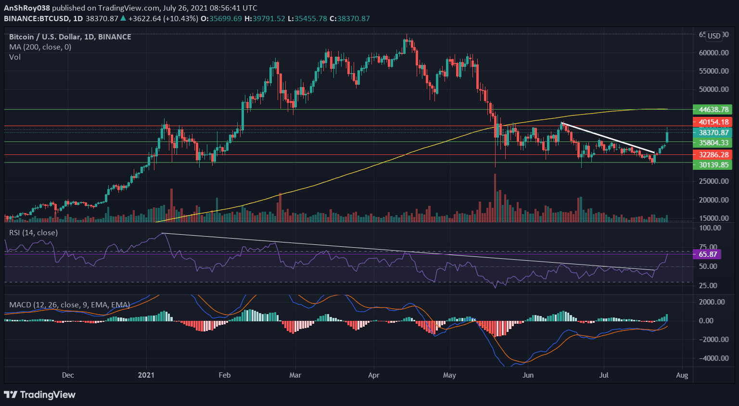The height and width of the screenshot is (406, 739).
Task: Select the 40154.18 red price label
Action: click(x=713, y=122)
